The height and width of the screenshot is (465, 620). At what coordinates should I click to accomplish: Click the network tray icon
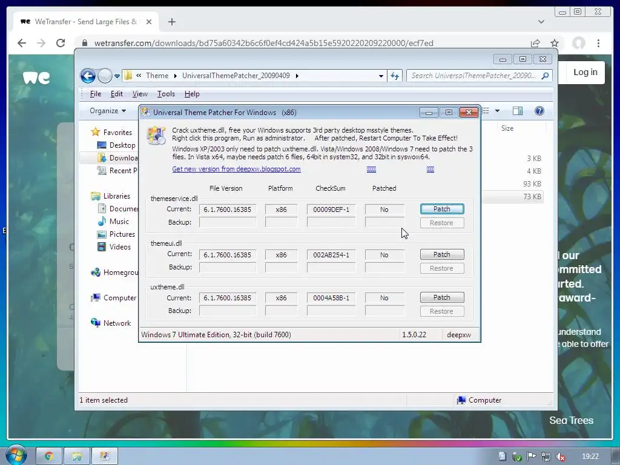click(x=546, y=457)
